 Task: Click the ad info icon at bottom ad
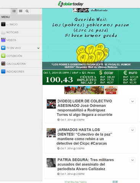pos(114,182)
